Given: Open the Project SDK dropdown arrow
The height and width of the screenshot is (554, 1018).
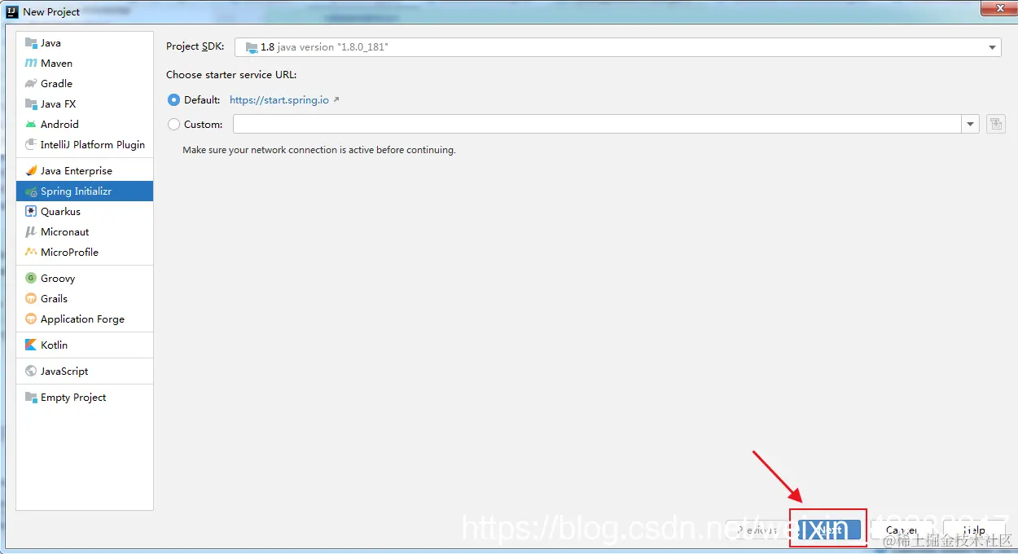Looking at the screenshot, I should point(992,47).
